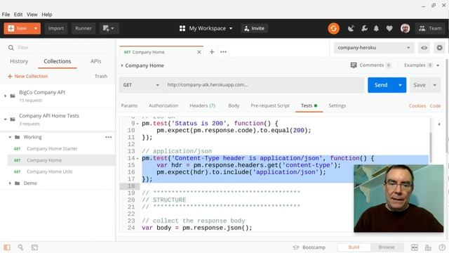The image size is (449, 253).
Task: Open Working folder ellipsis options
Action: [x=108, y=137]
